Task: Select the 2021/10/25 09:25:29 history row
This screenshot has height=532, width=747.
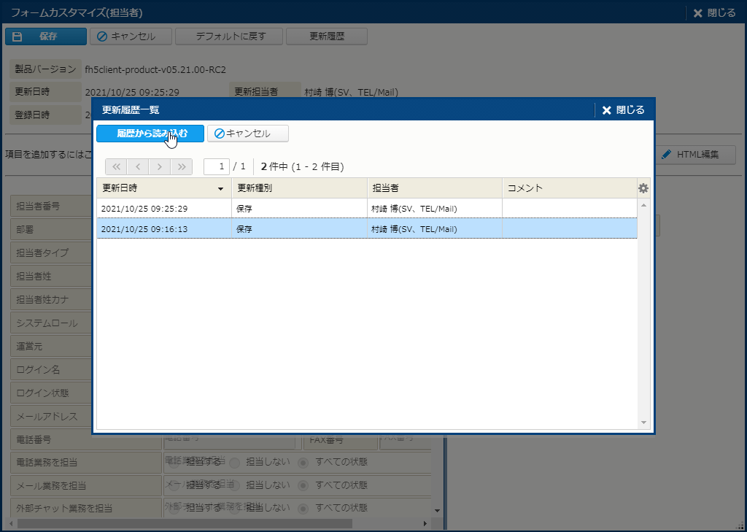Action: (x=365, y=209)
